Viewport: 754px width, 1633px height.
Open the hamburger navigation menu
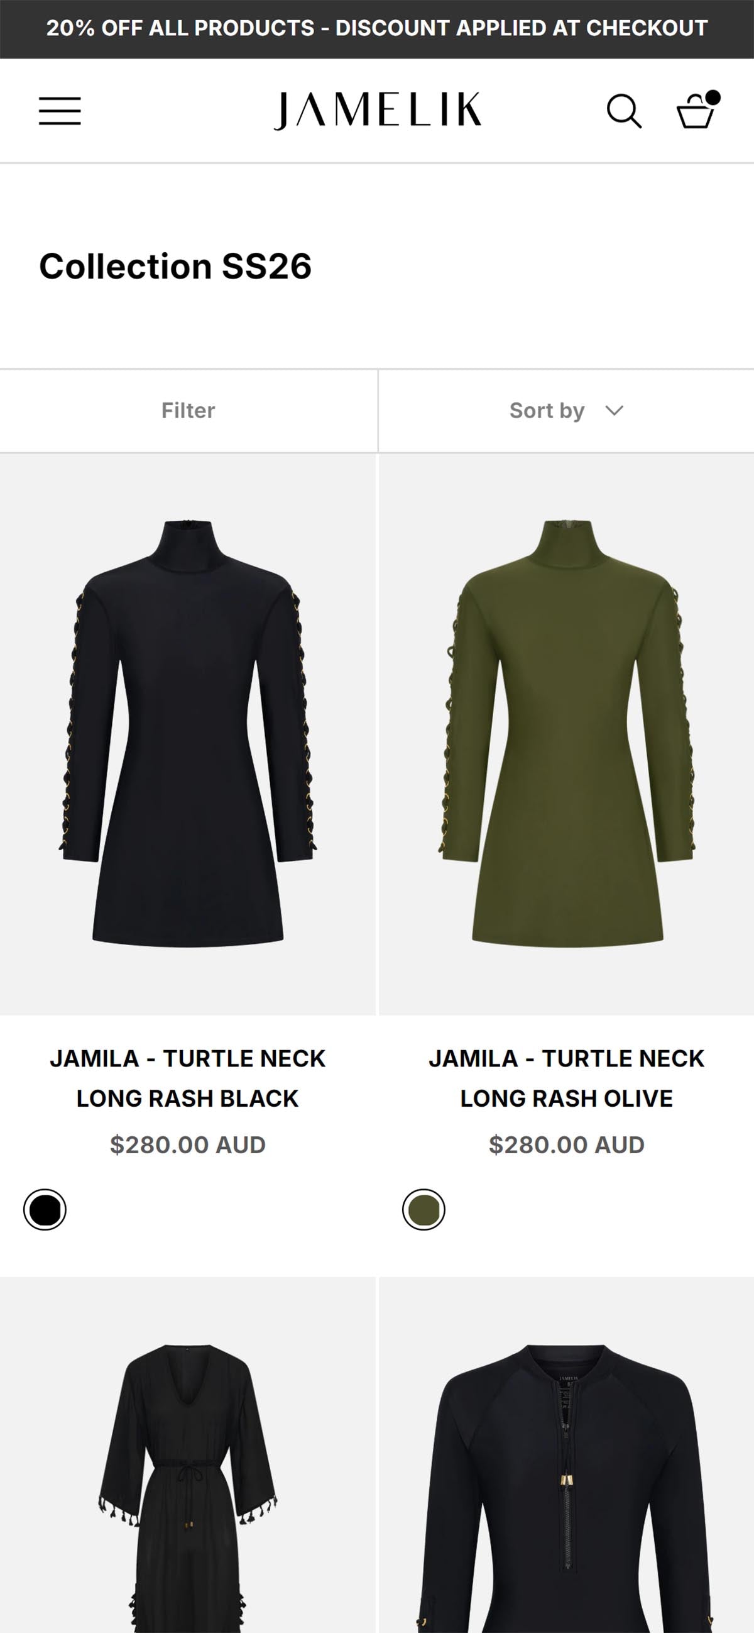[60, 111]
